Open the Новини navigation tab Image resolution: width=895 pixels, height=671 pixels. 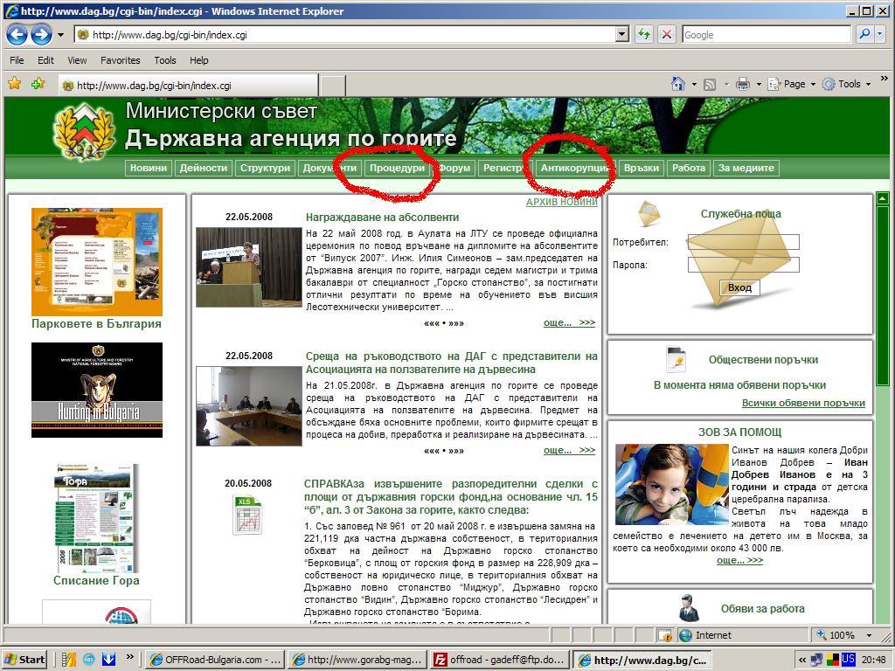(x=149, y=168)
